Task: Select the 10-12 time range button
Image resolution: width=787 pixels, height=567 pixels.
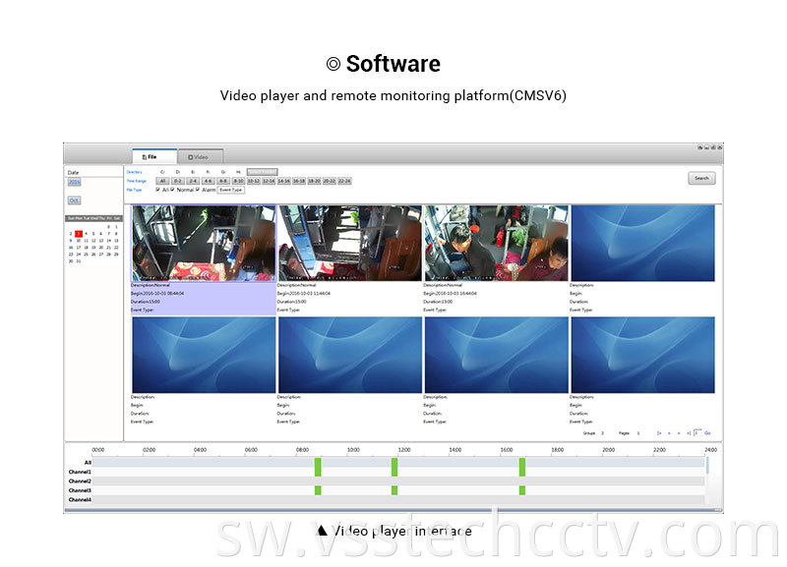Action: (254, 181)
